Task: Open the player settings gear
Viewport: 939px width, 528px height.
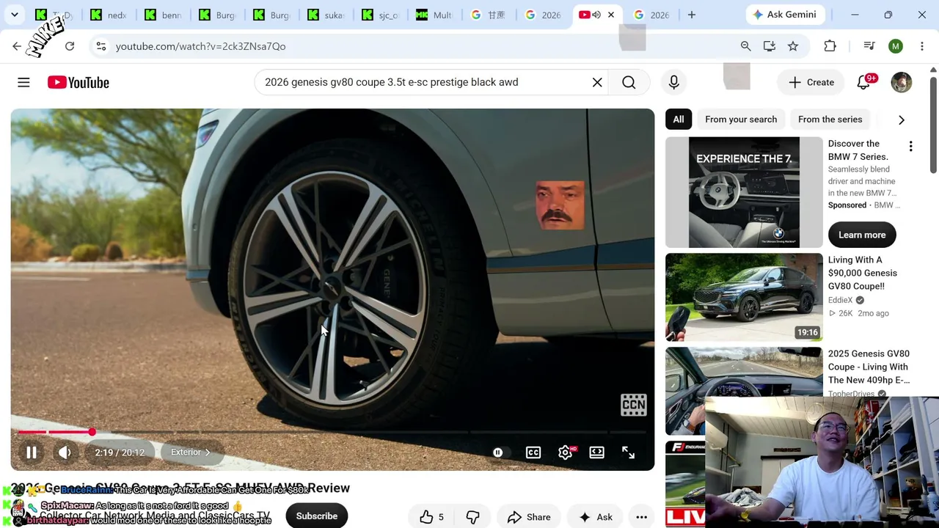Action: (x=566, y=452)
